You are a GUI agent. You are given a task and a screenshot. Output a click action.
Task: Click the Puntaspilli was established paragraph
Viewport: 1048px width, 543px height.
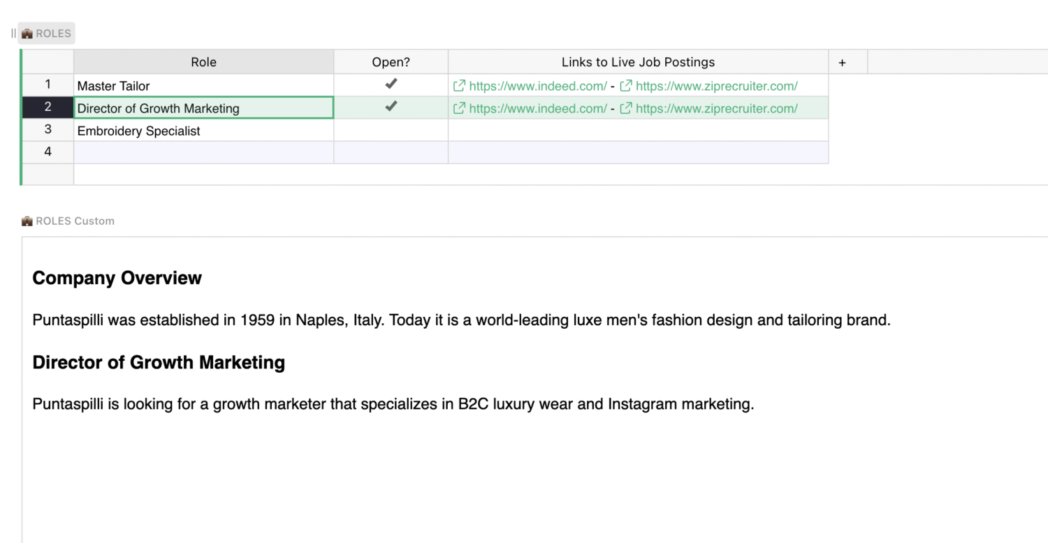tap(461, 320)
